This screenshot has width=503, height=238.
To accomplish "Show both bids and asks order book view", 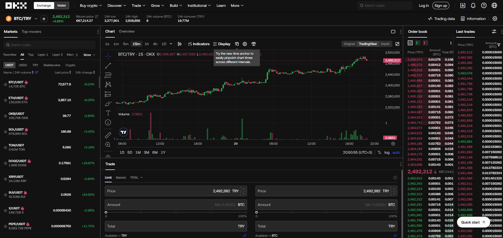I will pos(410,43).
